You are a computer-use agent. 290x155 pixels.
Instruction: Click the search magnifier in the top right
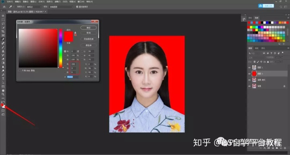click(281, 7)
